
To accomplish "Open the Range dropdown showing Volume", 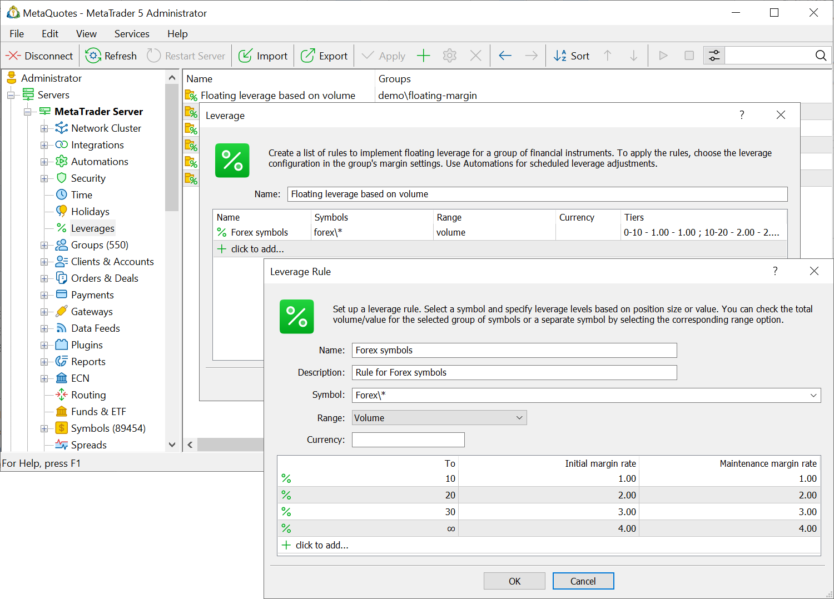I will (x=439, y=417).
